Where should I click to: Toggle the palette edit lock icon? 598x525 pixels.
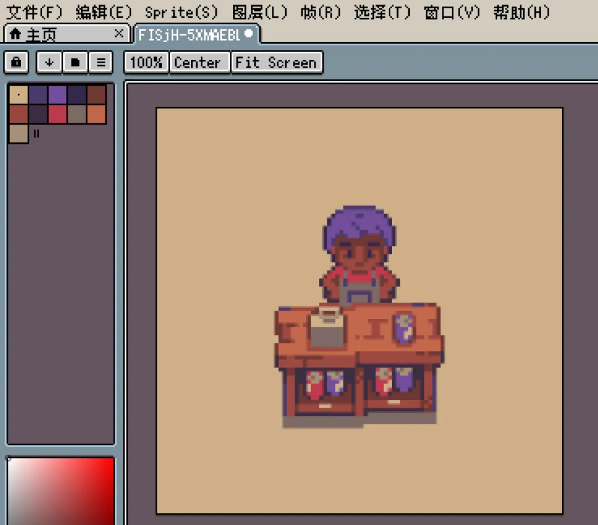pos(17,62)
